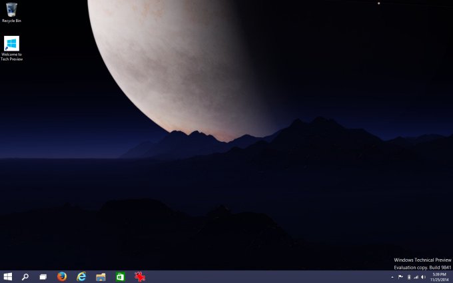Open the red splat icon app on taskbar

click(x=140, y=276)
